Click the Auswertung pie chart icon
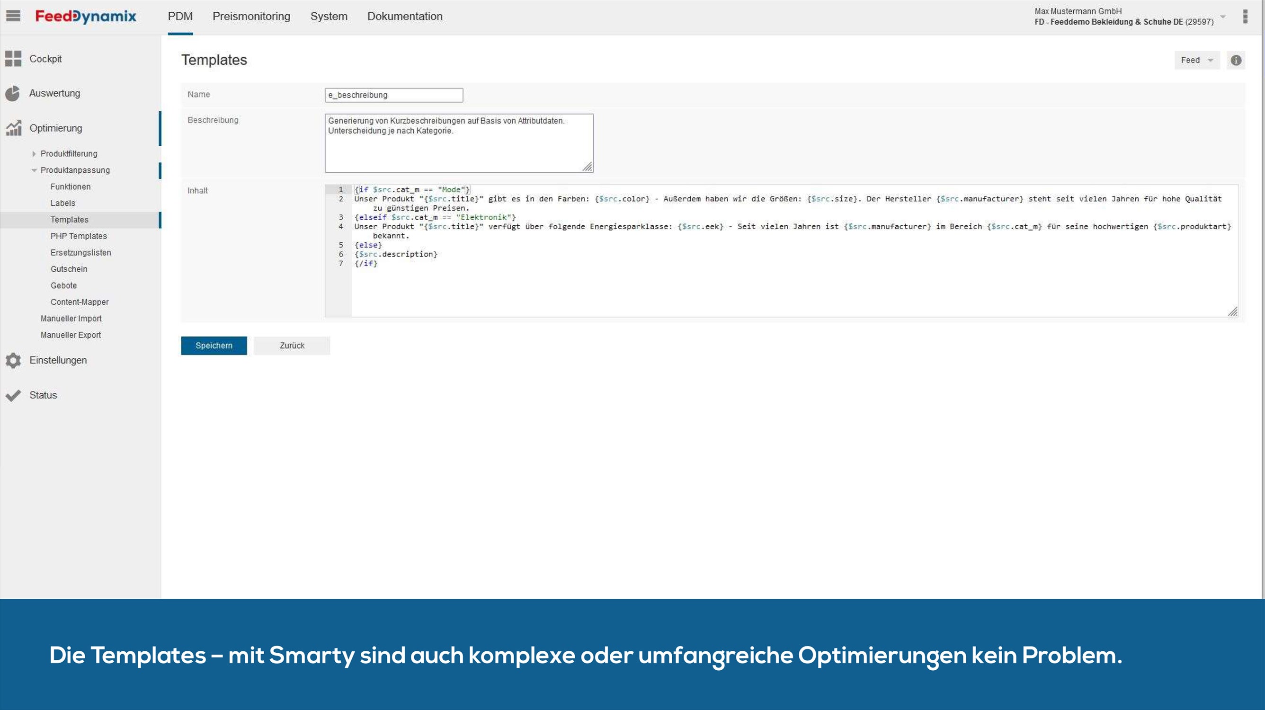Image resolution: width=1265 pixels, height=710 pixels. click(x=13, y=93)
